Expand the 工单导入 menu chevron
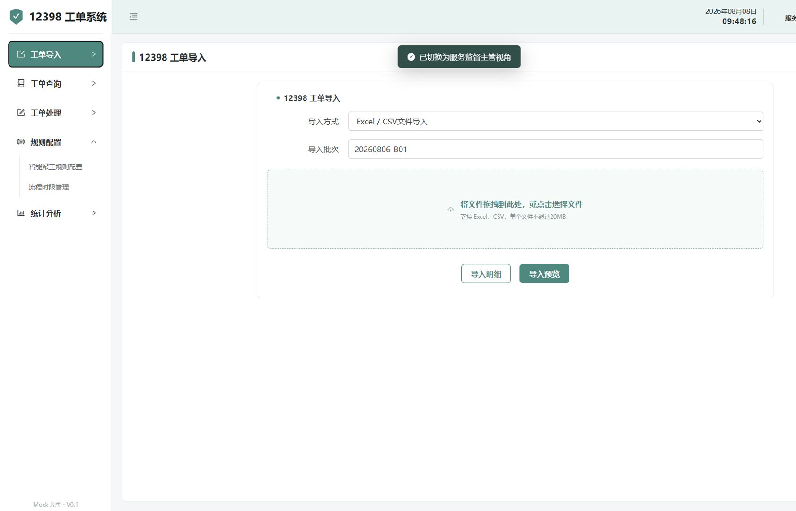796x511 pixels. (94, 54)
